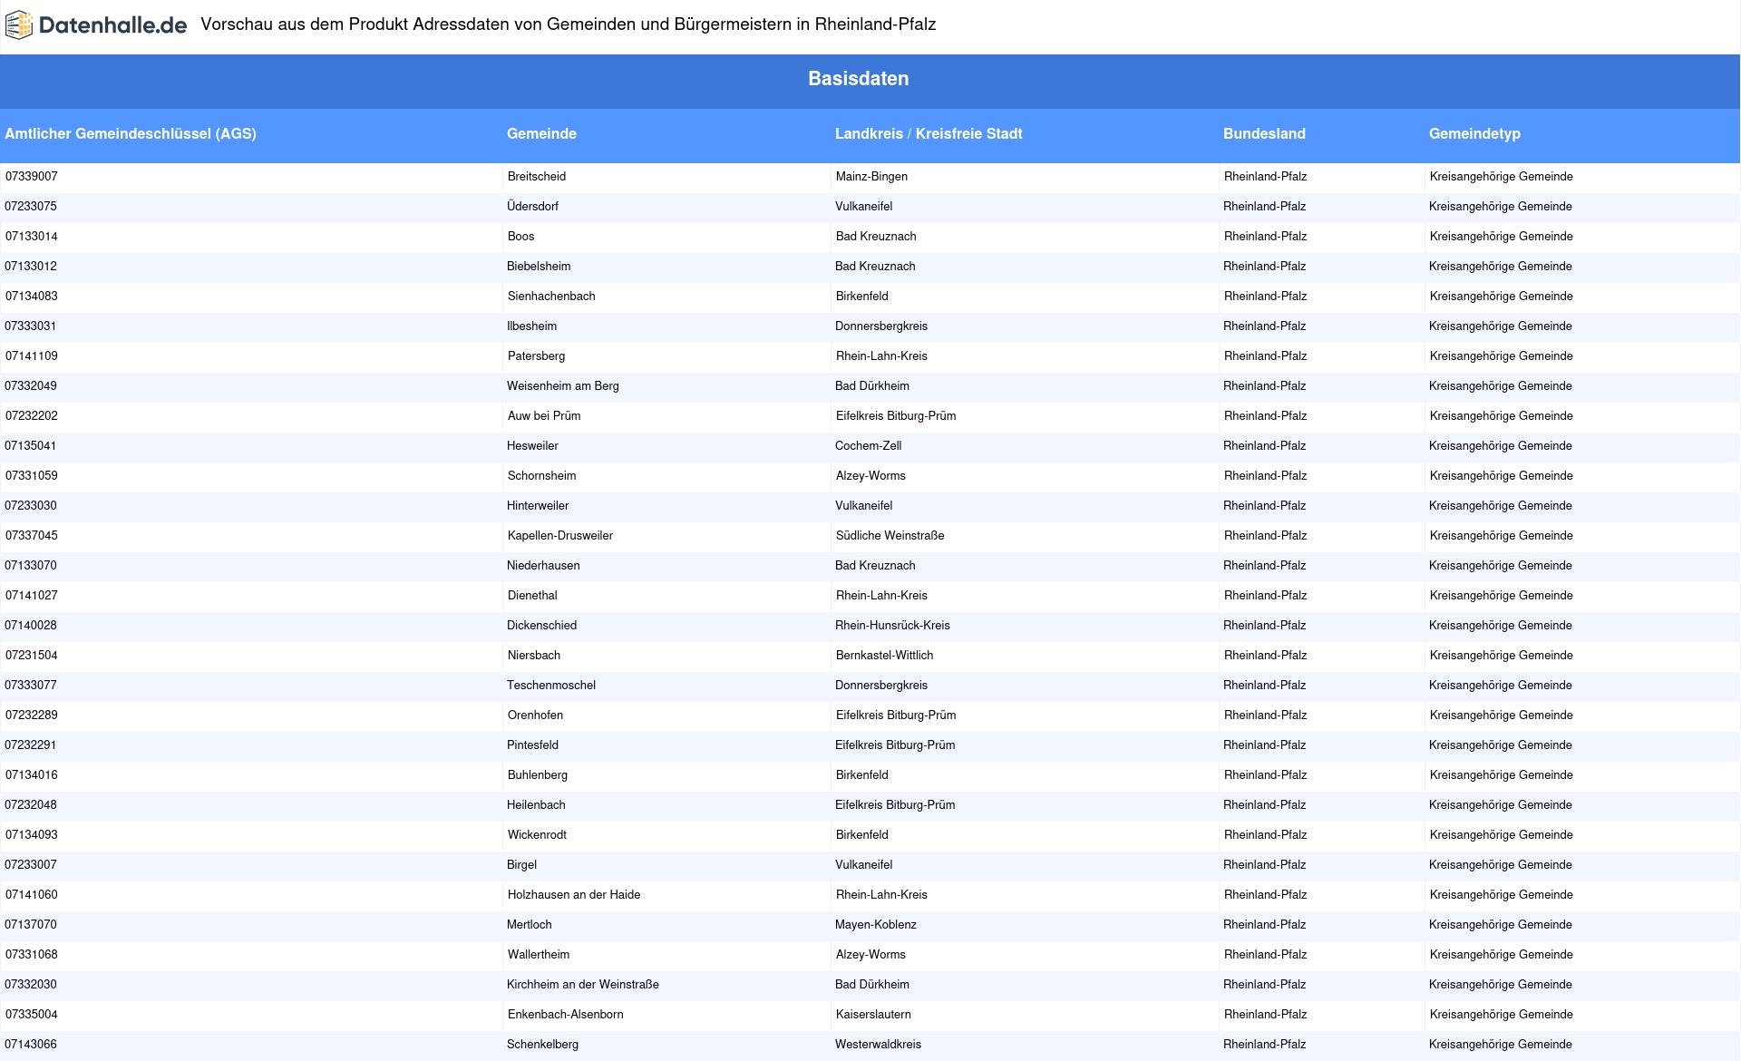
Task: Click AGS cell 07133012
Action: [251, 267]
